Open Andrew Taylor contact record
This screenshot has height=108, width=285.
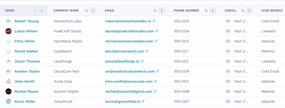27,71
